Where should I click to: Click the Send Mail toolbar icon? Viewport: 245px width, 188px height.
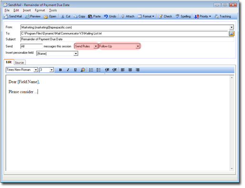tap(13, 16)
